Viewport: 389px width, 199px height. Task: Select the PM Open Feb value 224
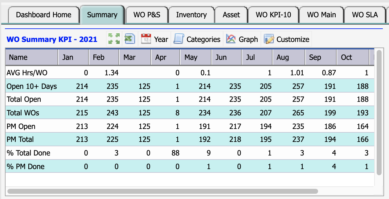point(112,126)
